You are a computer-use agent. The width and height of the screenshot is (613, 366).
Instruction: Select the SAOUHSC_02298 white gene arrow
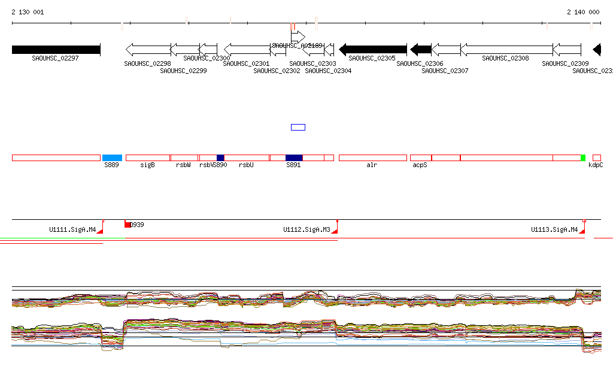[148, 49]
